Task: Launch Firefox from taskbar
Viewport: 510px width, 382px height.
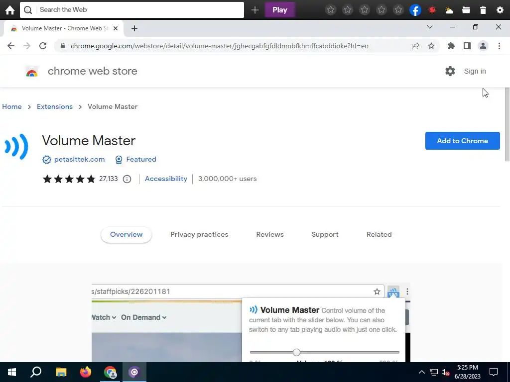Action: point(86,372)
